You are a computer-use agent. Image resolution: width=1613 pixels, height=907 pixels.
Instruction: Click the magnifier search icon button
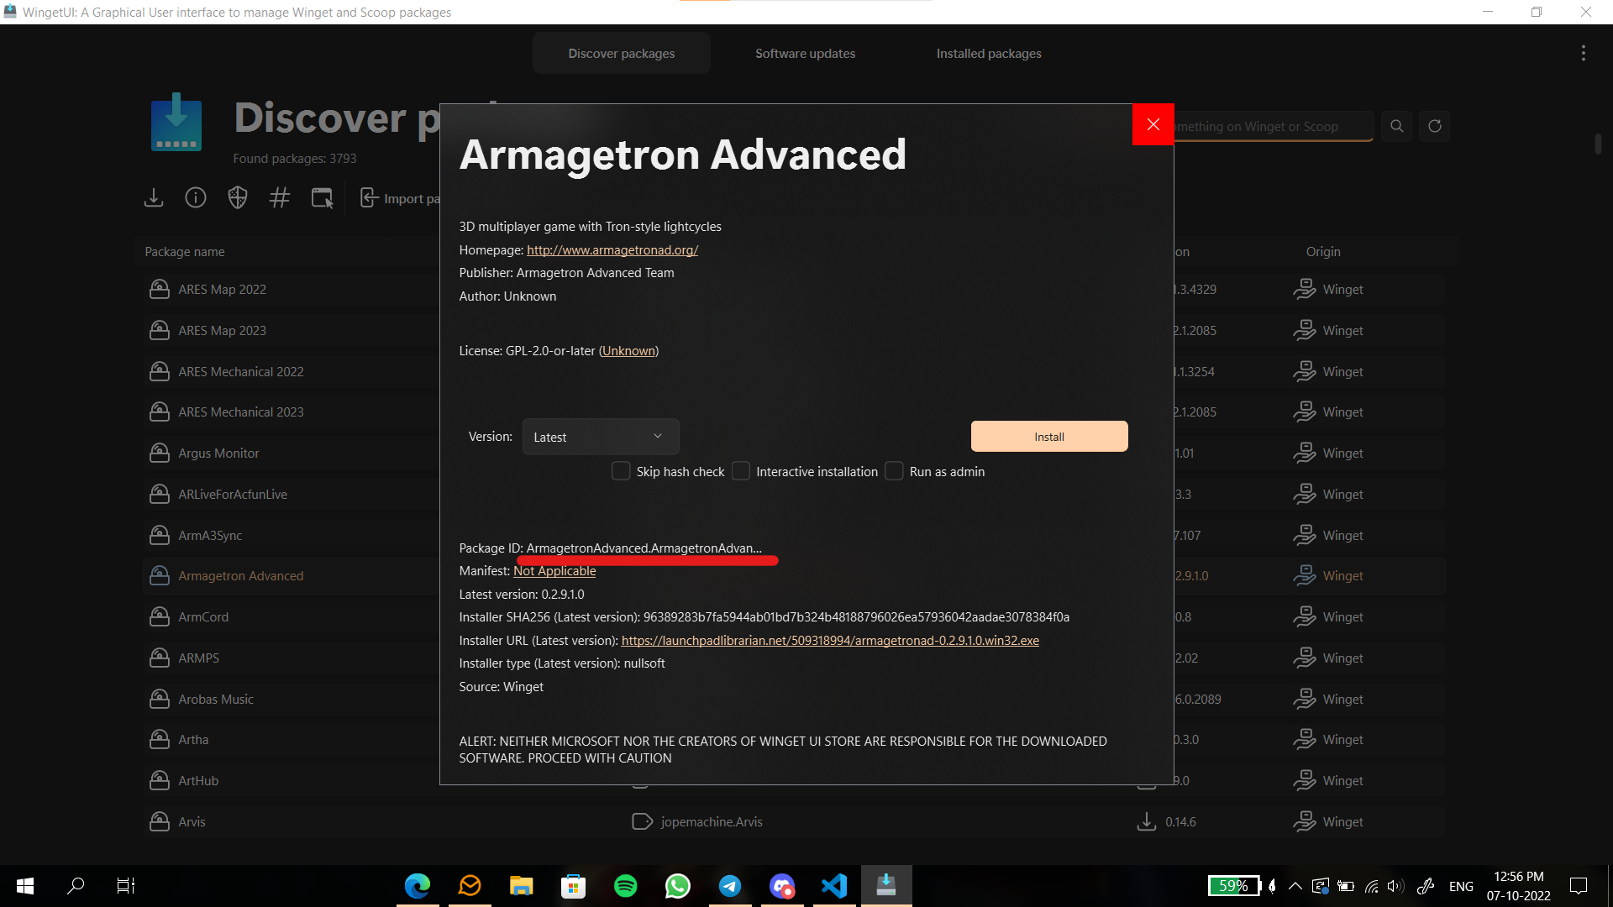[x=1396, y=126]
